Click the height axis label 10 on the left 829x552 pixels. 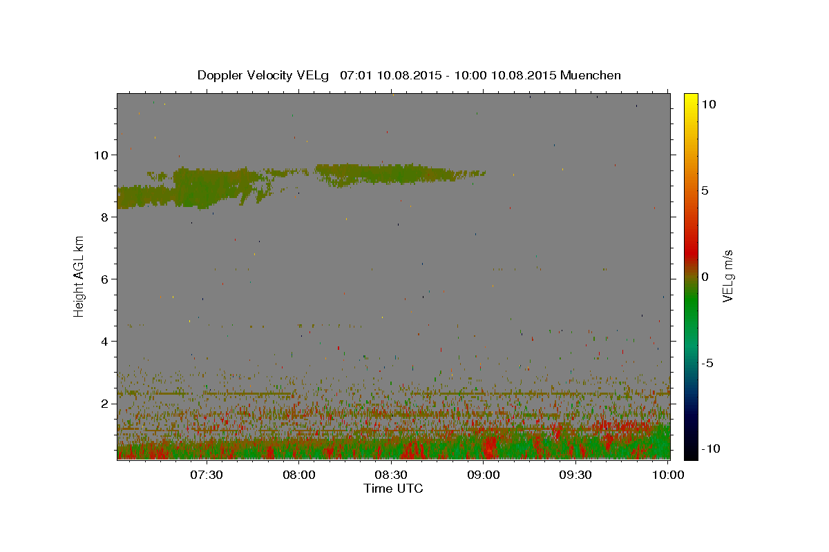point(102,155)
